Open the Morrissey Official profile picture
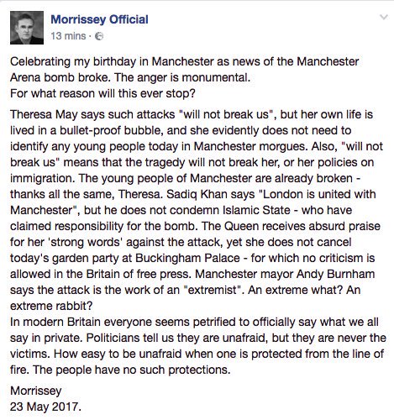 pos(27,28)
